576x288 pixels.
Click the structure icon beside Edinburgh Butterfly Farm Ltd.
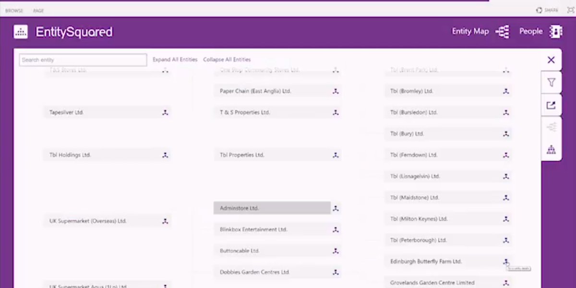[506, 262]
